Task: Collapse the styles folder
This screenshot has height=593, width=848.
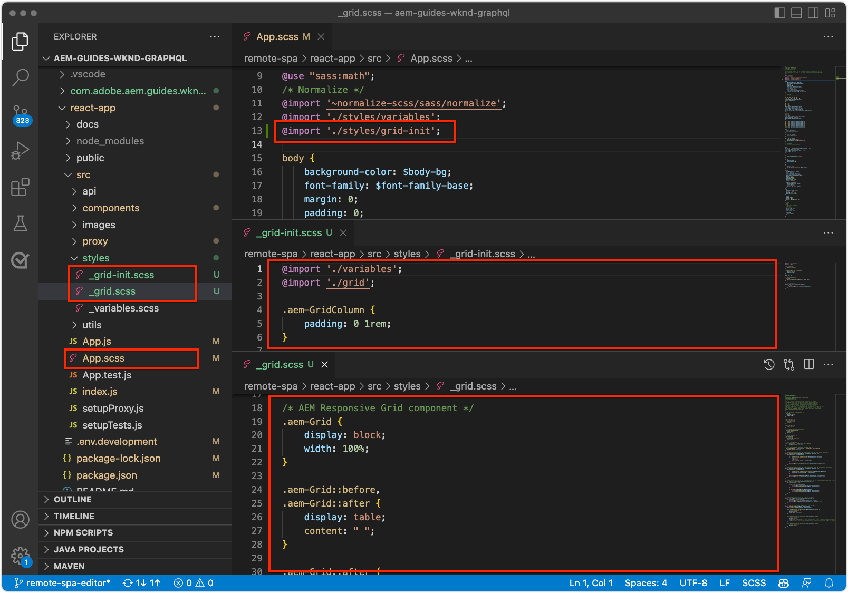Action: click(x=95, y=258)
